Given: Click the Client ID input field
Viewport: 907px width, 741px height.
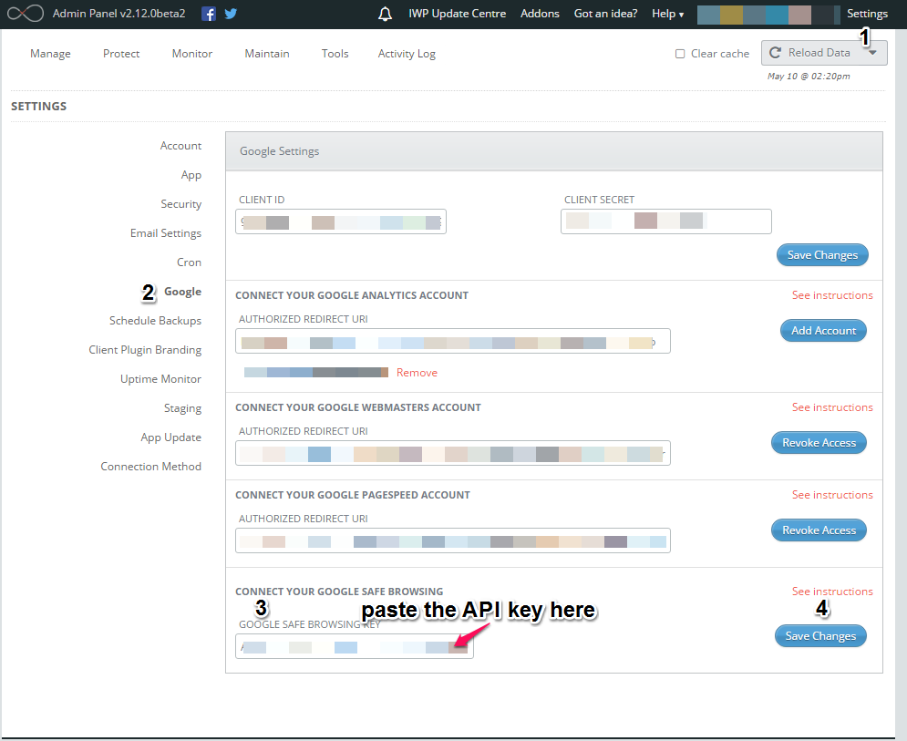Looking at the screenshot, I should (x=341, y=221).
